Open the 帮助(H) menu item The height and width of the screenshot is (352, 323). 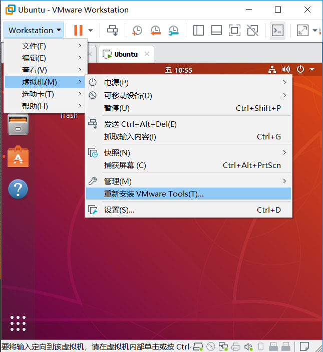pos(44,106)
